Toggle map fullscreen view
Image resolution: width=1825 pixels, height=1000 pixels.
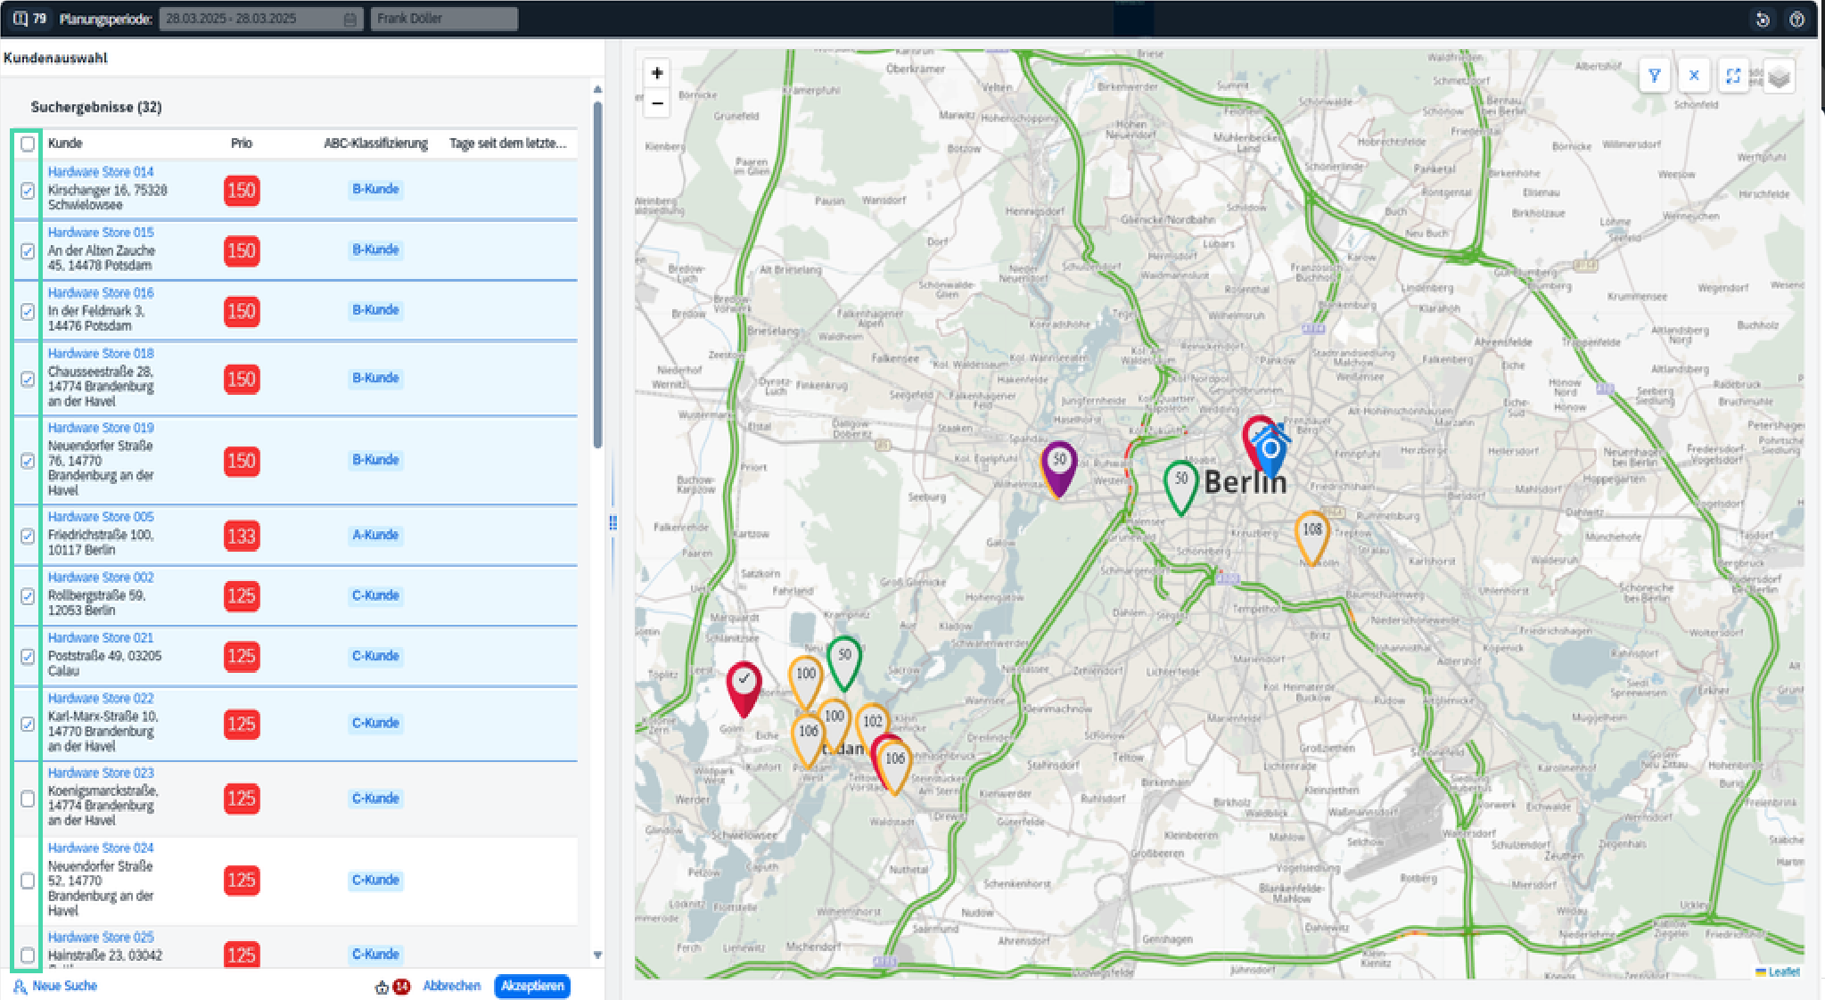point(1732,76)
